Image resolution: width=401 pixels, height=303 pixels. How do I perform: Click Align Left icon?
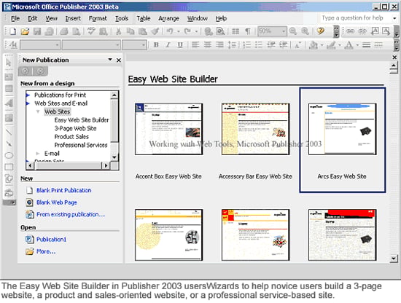(x=195, y=45)
